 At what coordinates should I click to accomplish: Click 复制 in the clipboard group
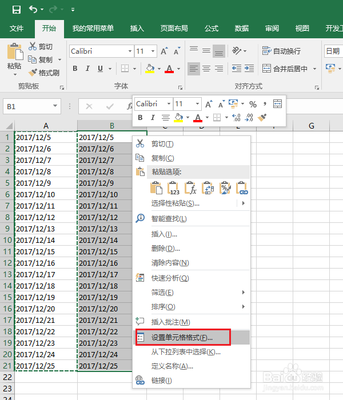pos(41,59)
